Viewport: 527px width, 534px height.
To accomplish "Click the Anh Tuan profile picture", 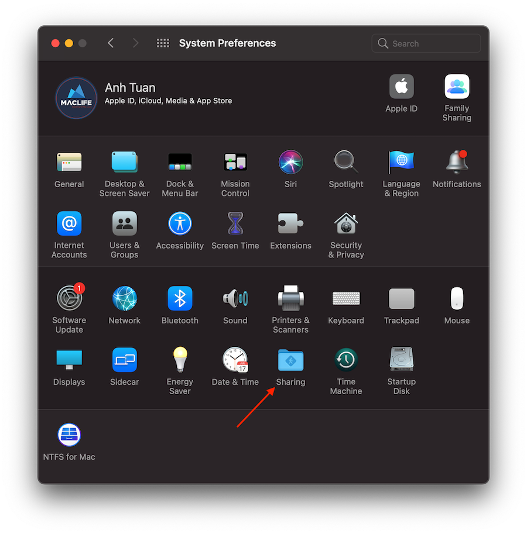I will tap(76, 98).
